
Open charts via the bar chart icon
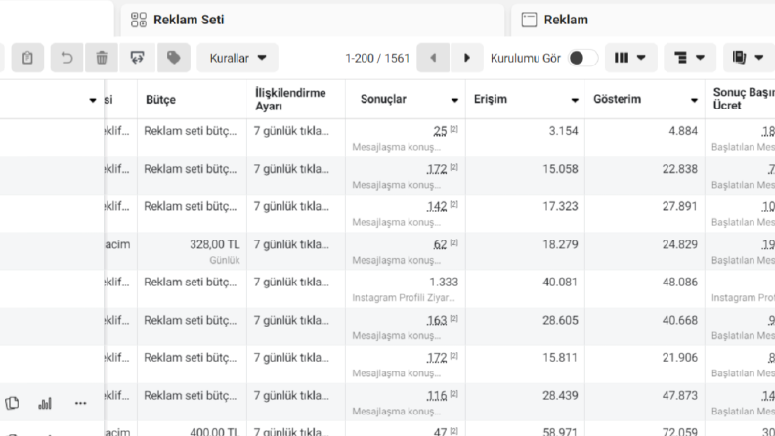[45, 404]
